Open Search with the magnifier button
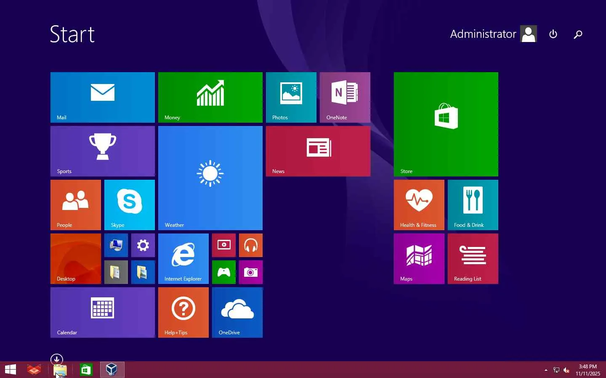The height and width of the screenshot is (378, 606). (x=578, y=34)
